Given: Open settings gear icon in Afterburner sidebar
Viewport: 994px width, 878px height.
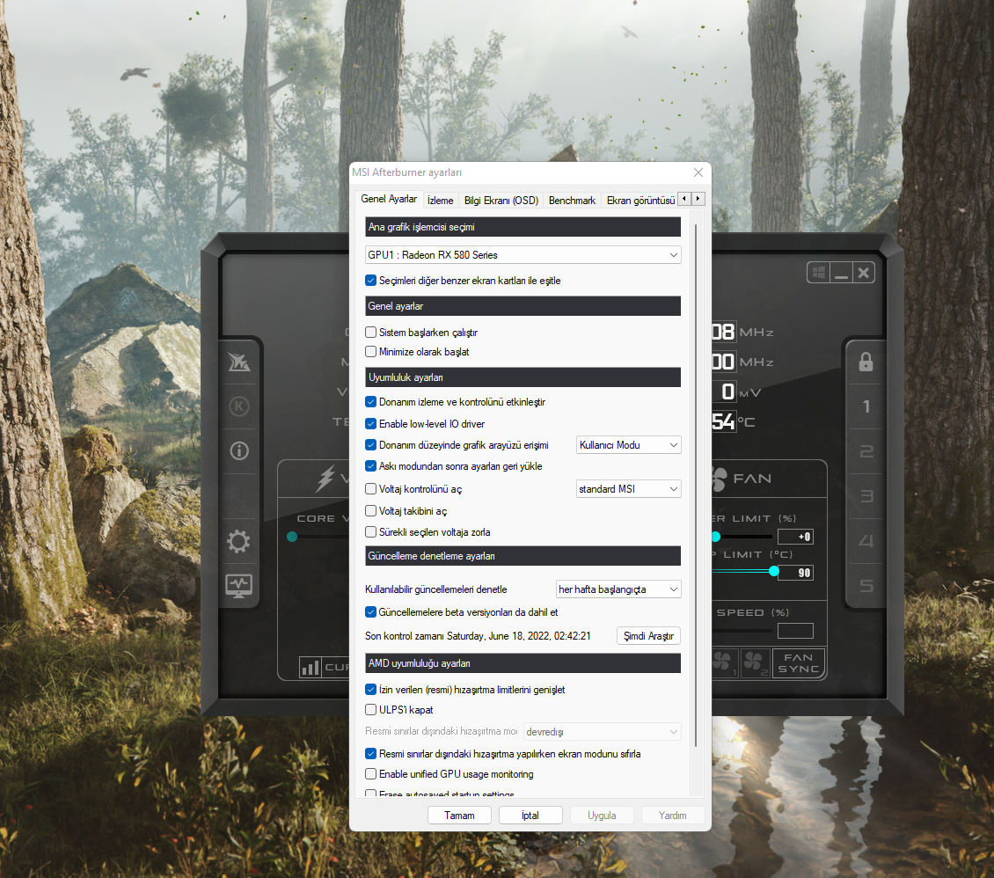Looking at the screenshot, I should pos(238,541).
